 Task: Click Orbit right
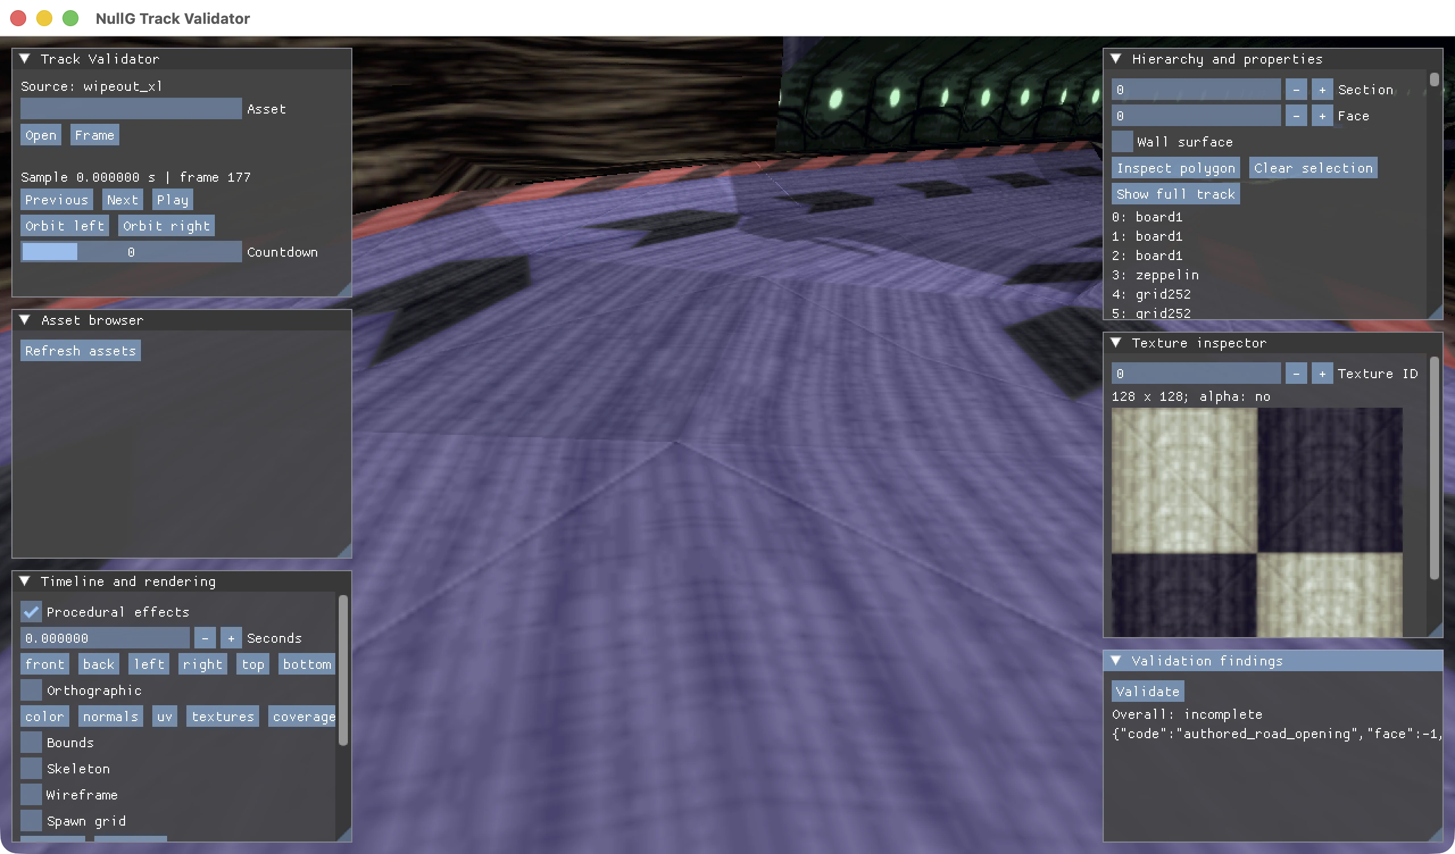[167, 225]
